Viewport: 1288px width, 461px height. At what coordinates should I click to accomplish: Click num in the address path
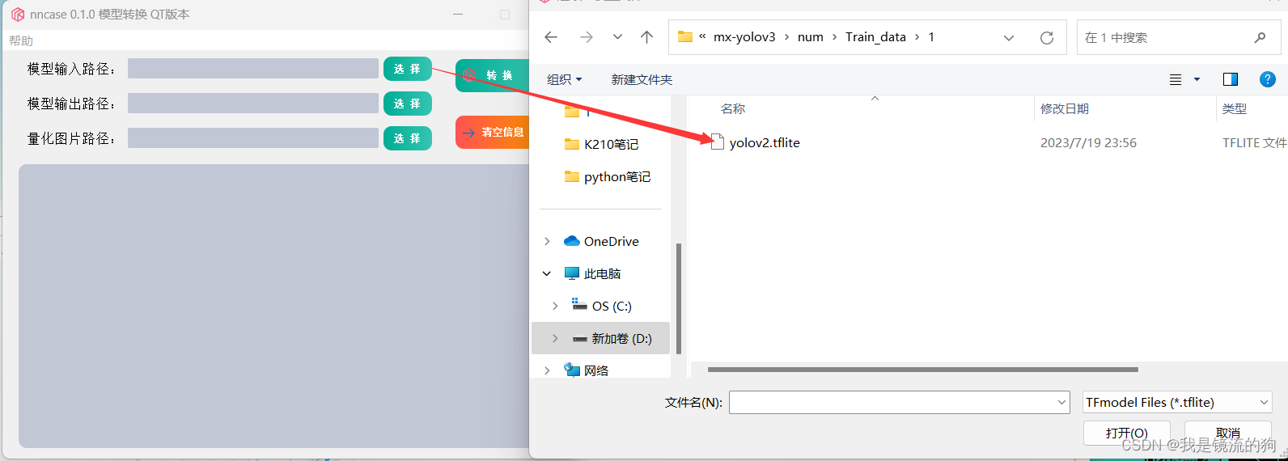pyautogui.click(x=810, y=37)
